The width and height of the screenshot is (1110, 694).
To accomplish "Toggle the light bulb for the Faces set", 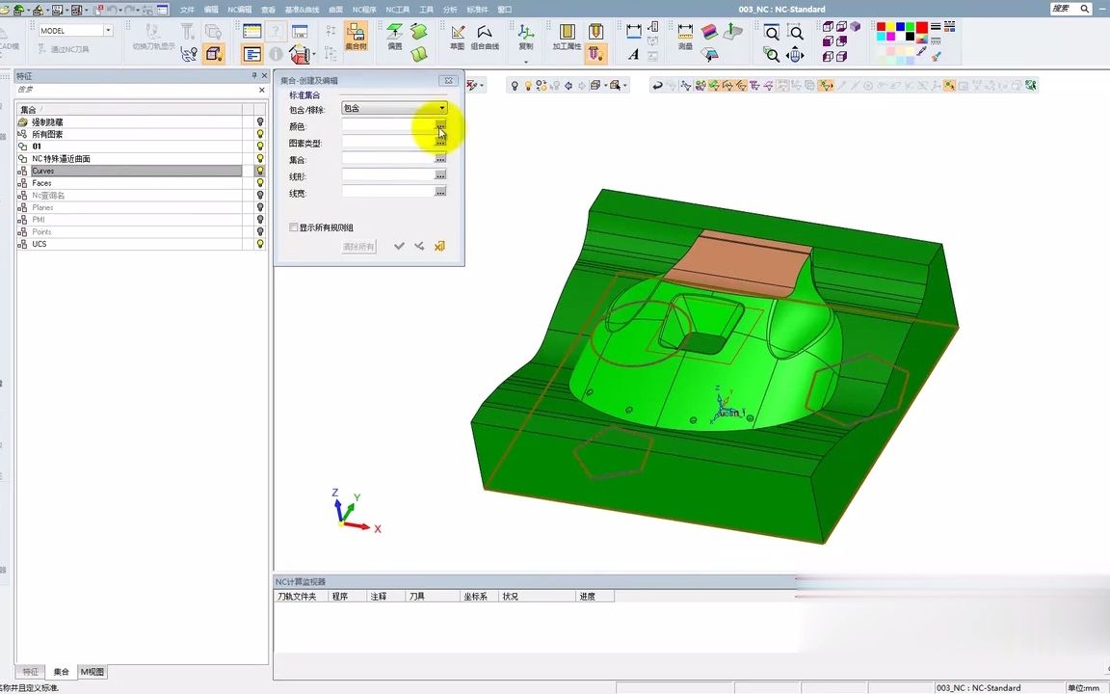I will tap(259, 183).
